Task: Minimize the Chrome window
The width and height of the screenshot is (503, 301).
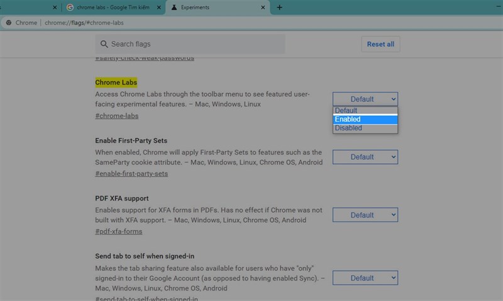Action: click(499, 6)
